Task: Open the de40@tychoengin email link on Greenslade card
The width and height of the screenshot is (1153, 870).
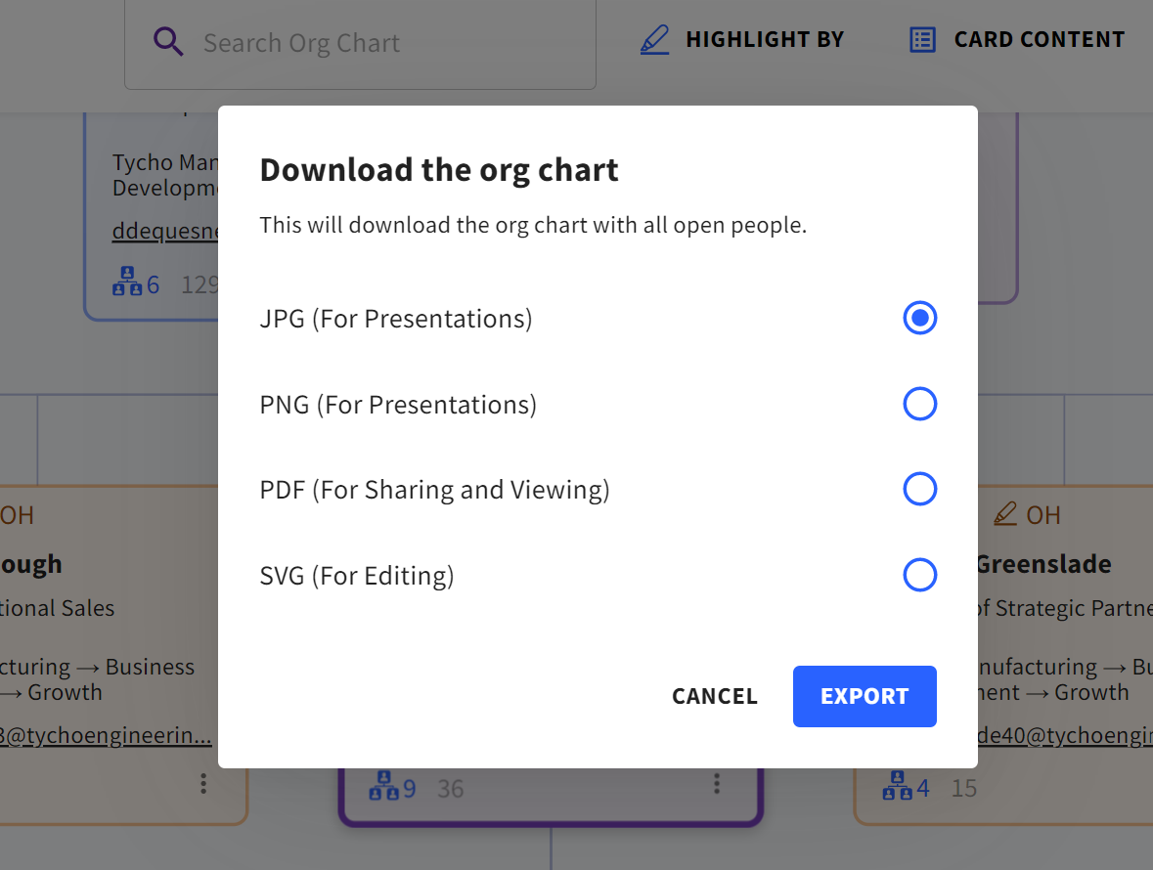Action: point(1066,735)
